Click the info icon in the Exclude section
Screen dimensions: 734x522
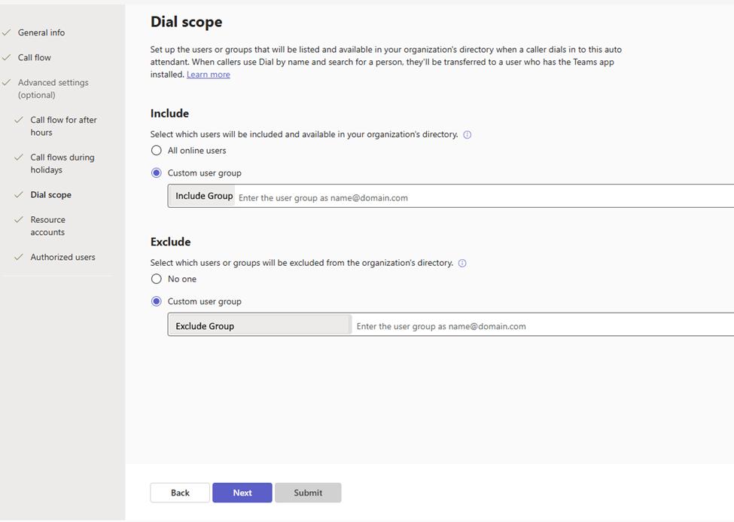click(463, 263)
